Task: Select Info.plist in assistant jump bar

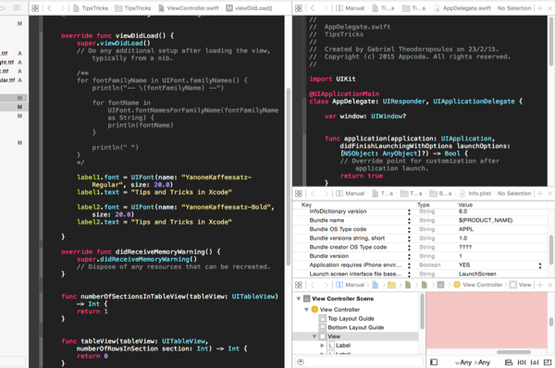Action: (475, 193)
